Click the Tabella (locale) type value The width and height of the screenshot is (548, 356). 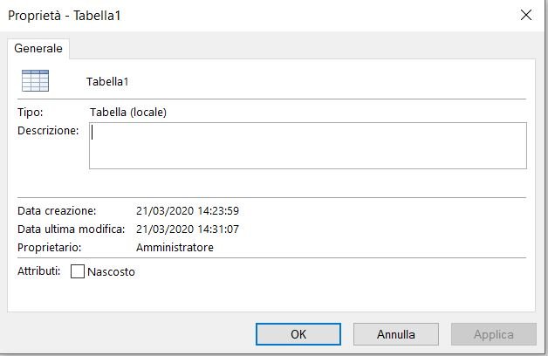tap(128, 113)
